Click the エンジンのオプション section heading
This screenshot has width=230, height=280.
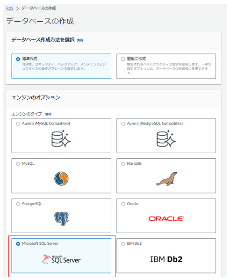coord(36,97)
